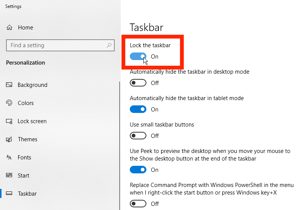Click the Fonts letter icon
Viewport: 303px width, 210px height.
click(9, 157)
